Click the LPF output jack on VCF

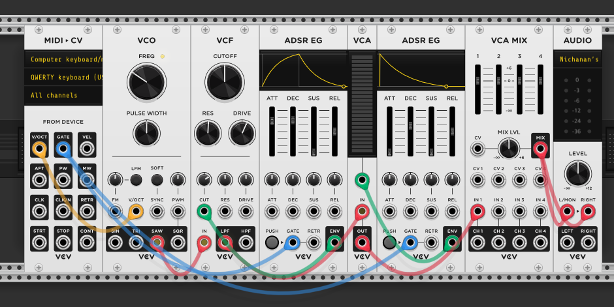click(225, 242)
